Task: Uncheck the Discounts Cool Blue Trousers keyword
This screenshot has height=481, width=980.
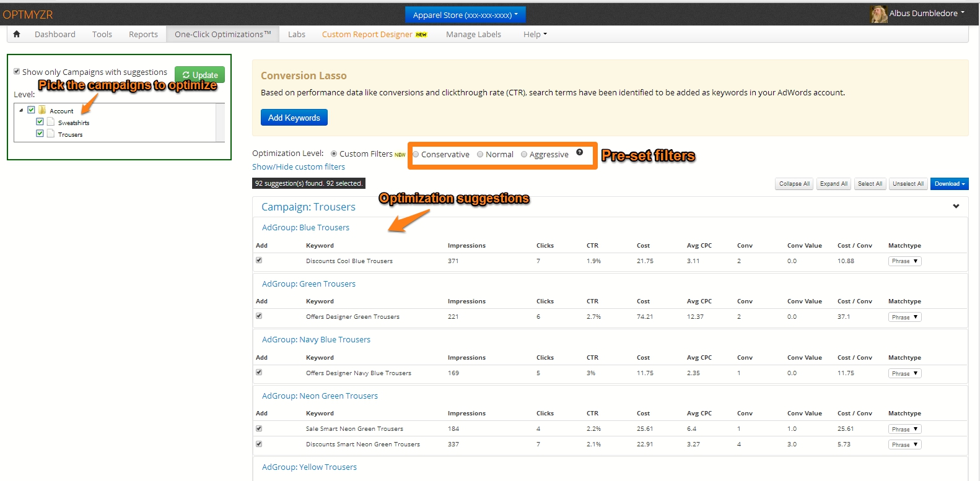Action: (x=259, y=261)
